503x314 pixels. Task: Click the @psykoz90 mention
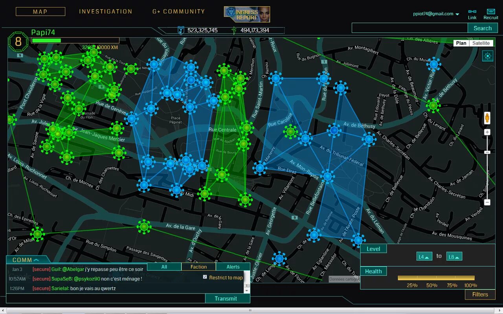(87, 279)
